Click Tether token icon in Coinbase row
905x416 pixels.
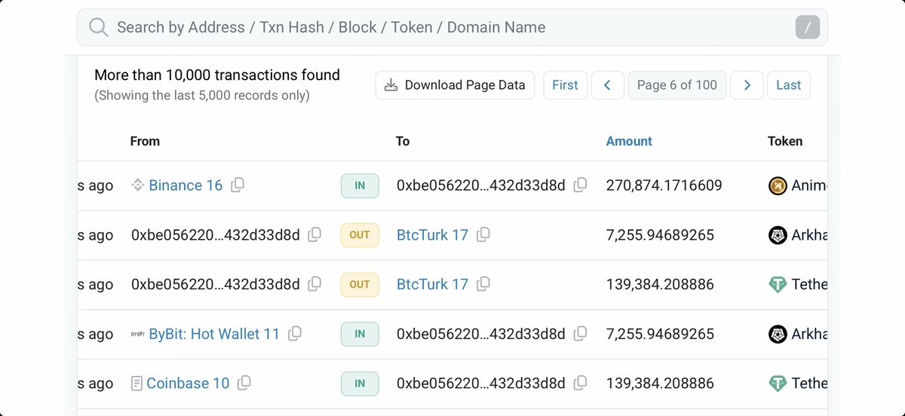[778, 384]
